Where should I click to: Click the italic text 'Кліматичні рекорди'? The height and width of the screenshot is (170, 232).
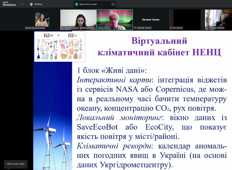tap(114, 146)
